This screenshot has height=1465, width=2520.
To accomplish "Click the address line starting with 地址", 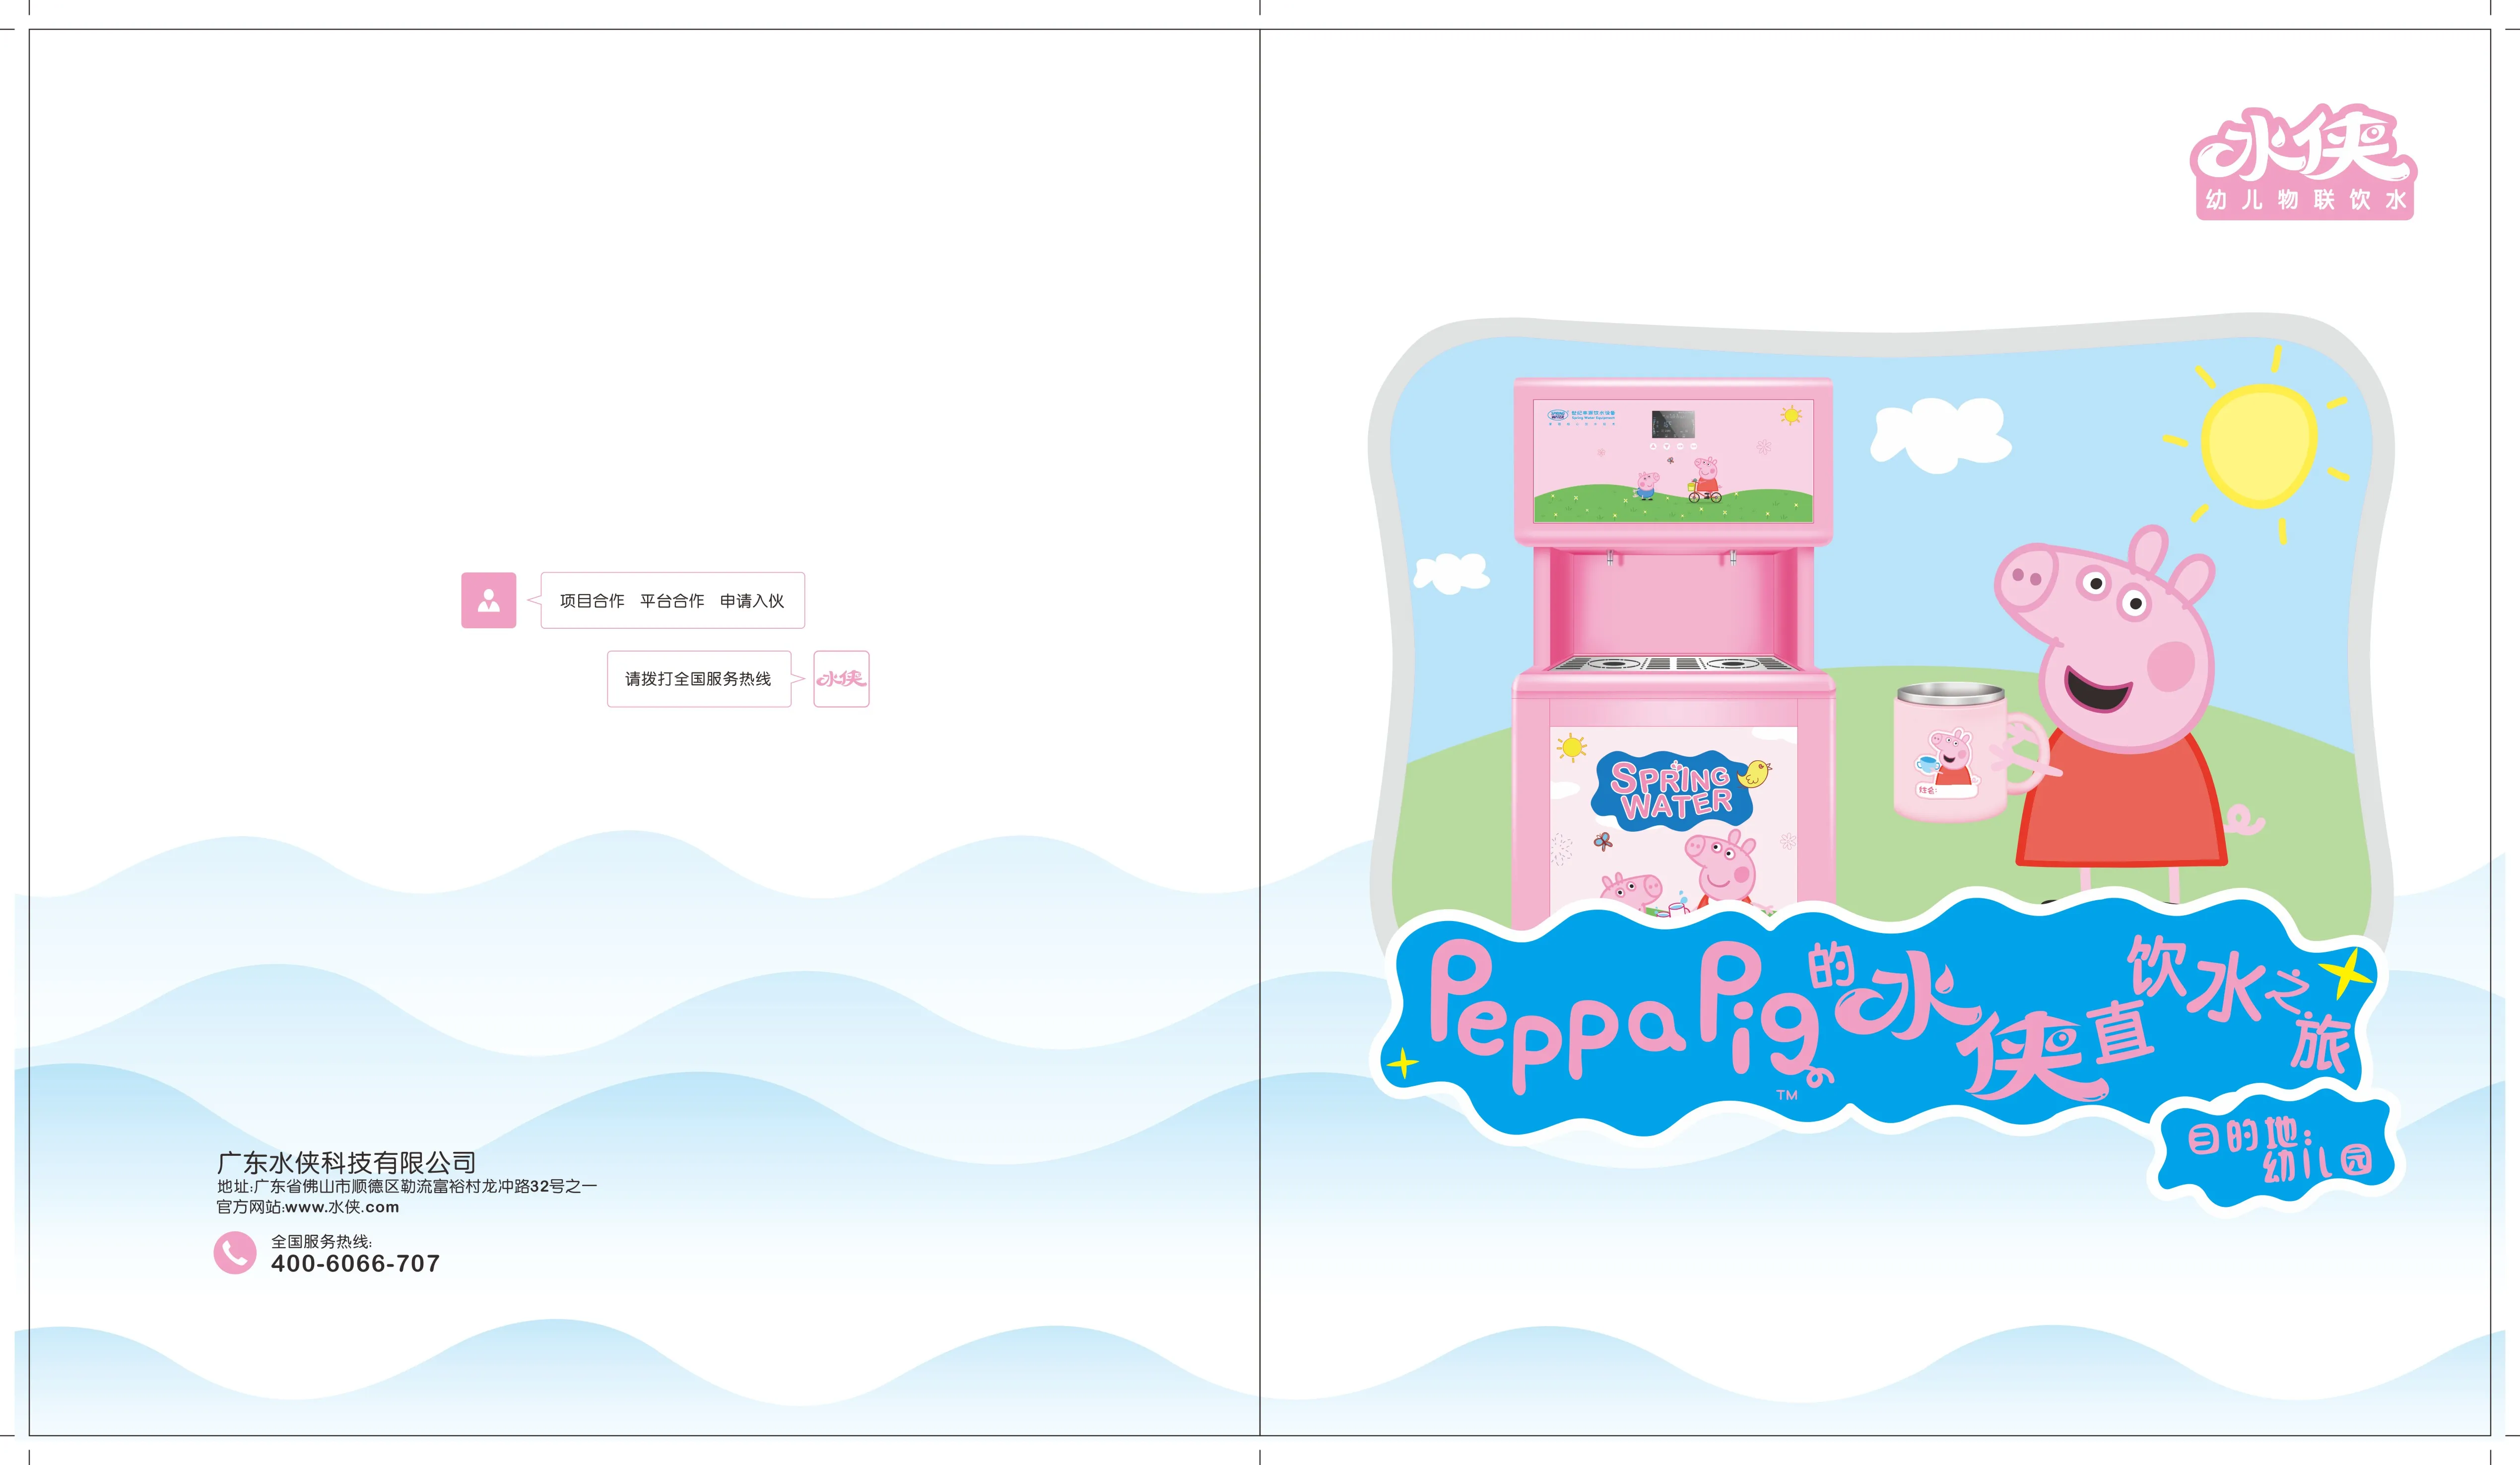I will point(407,1186).
